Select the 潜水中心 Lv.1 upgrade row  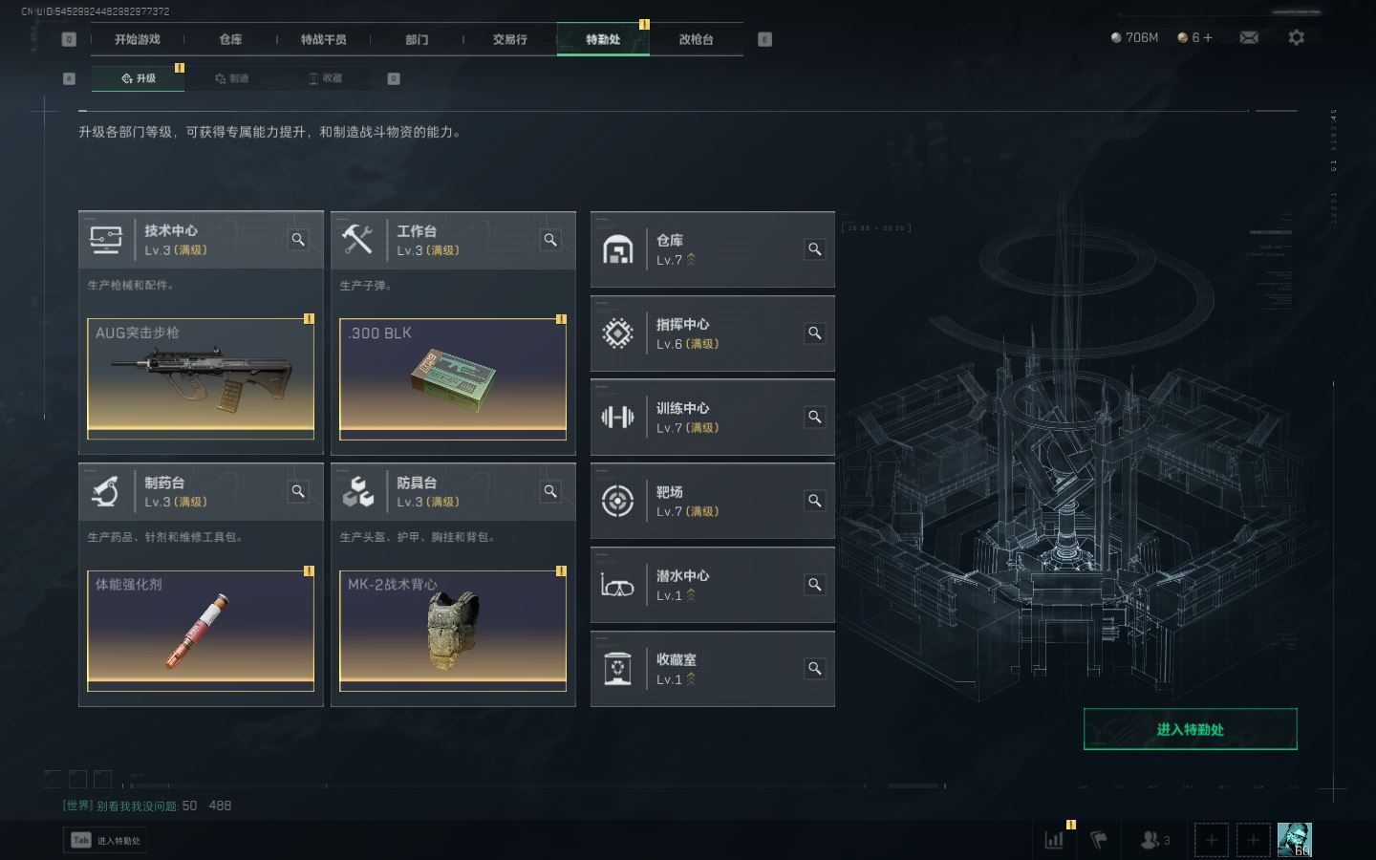[713, 585]
